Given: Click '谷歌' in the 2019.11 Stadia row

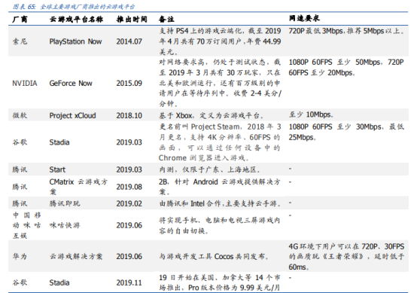Looking at the screenshot, I should coord(20,282).
